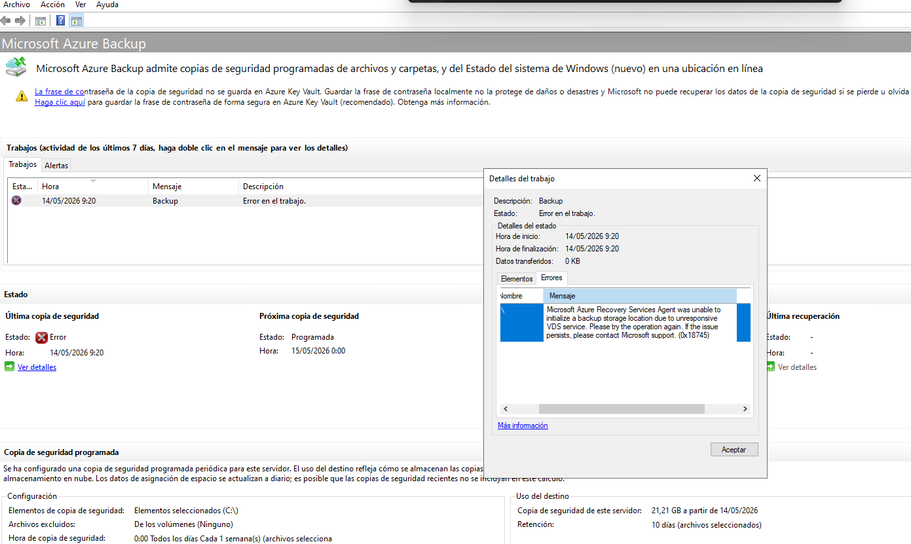Viewport: 911px width, 544px height.
Task: Confirm the dialog with Aceptar
Action: click(734, 450)
